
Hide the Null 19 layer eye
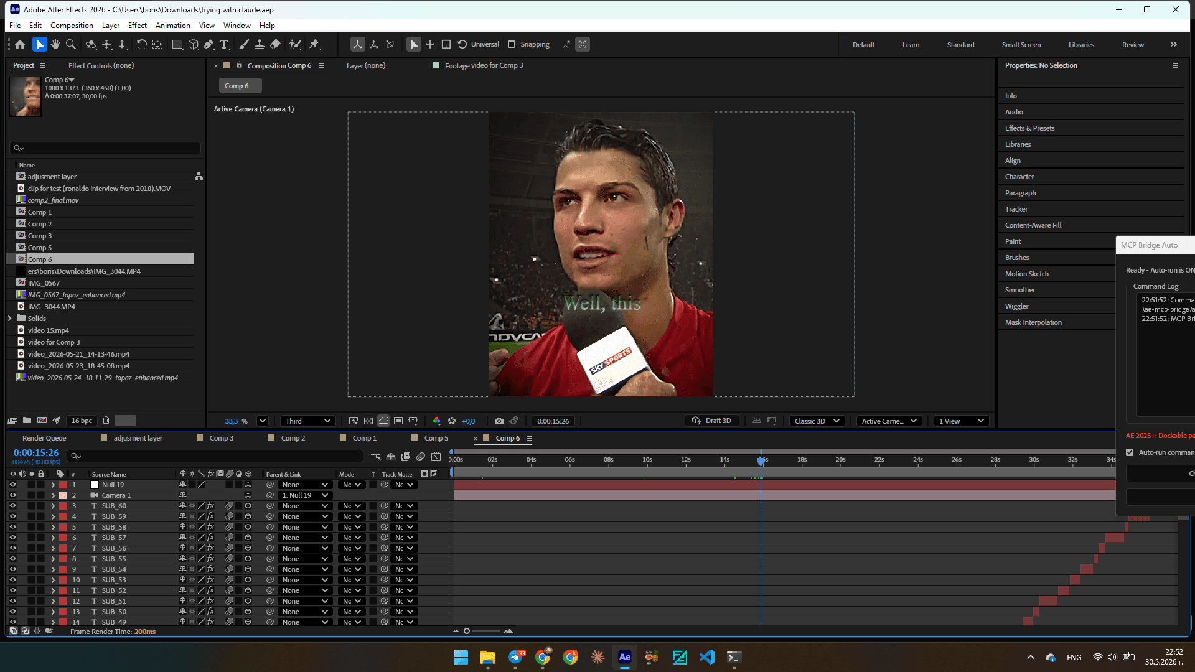[x=12, y=485]
